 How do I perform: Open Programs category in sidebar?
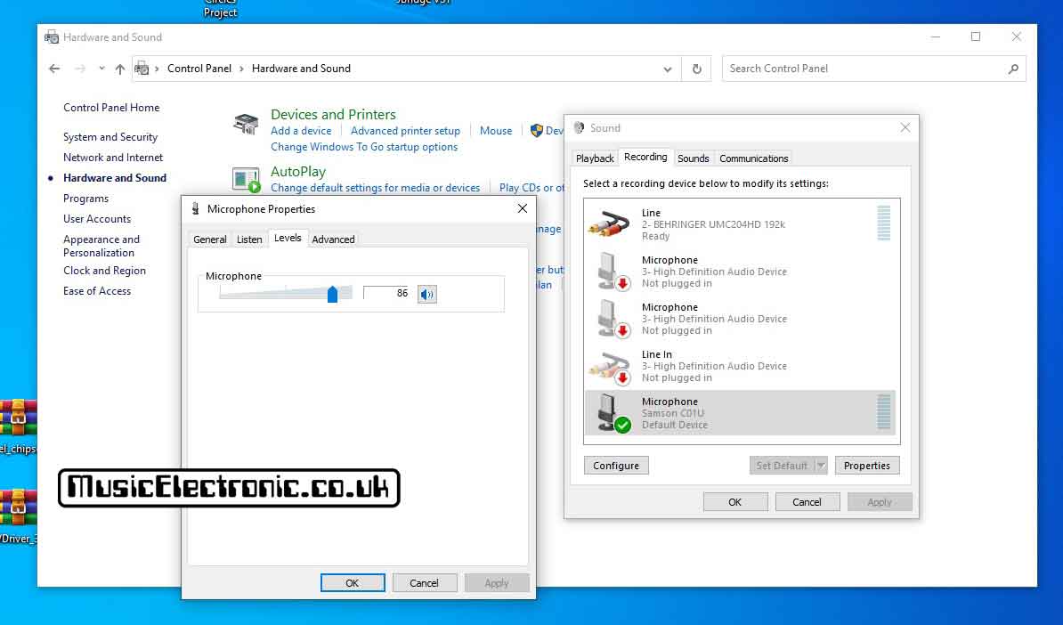coord(85,199)
